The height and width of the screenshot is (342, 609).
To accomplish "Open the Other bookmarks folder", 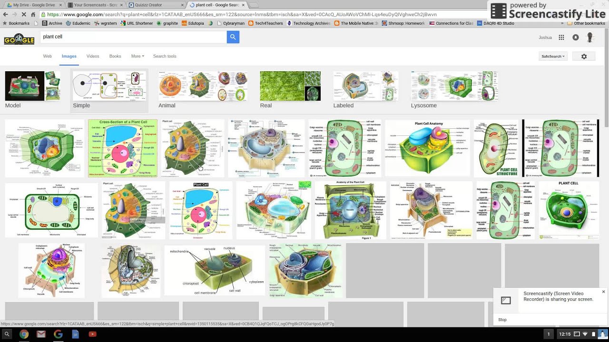I will coord(586,23).
